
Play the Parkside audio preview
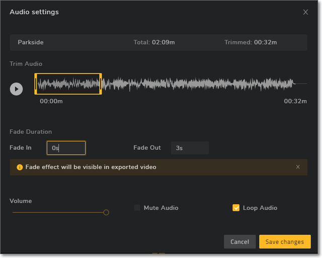[16, 89]
